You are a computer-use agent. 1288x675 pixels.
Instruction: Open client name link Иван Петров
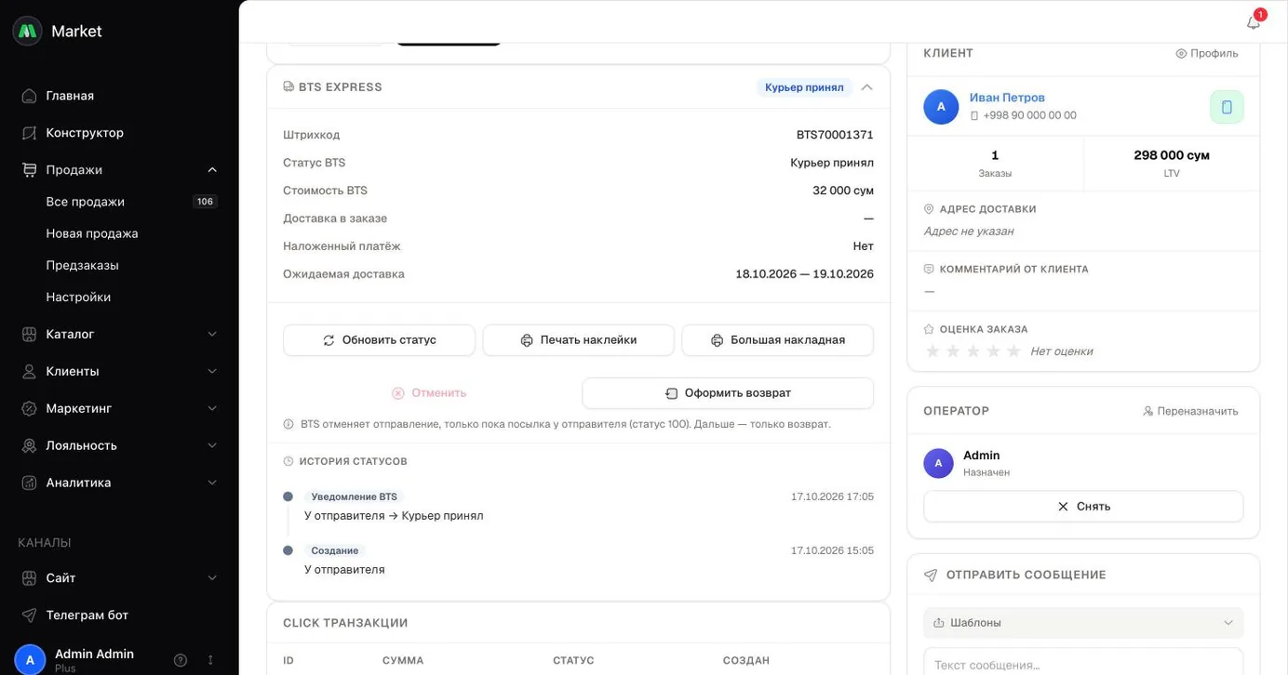click(x=1007, y=98)
